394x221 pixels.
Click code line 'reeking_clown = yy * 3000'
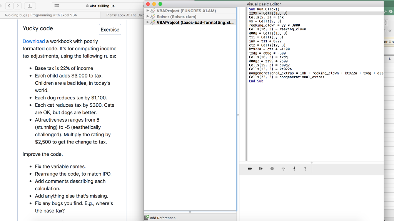274,25
